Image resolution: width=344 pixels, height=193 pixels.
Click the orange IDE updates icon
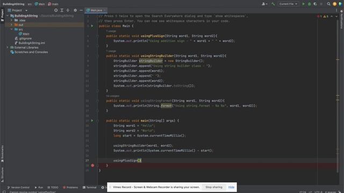(x=334, y=4)
